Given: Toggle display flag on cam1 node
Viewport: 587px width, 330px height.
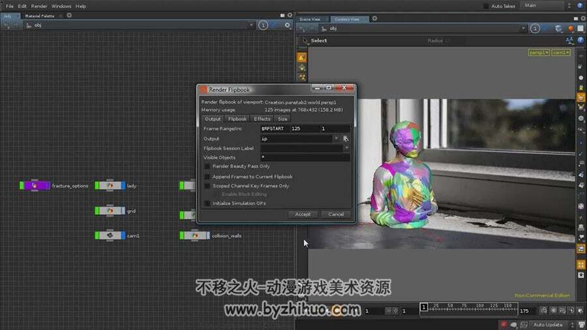Looking at the screenshot, I should pos(123,235).
